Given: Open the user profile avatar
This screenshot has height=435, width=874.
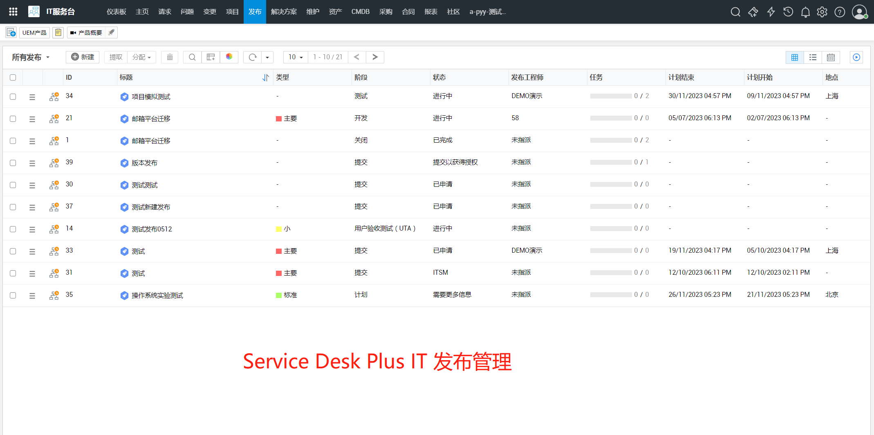Looking at the screenshot, I should pyautogui.click(x=859, y=12).
